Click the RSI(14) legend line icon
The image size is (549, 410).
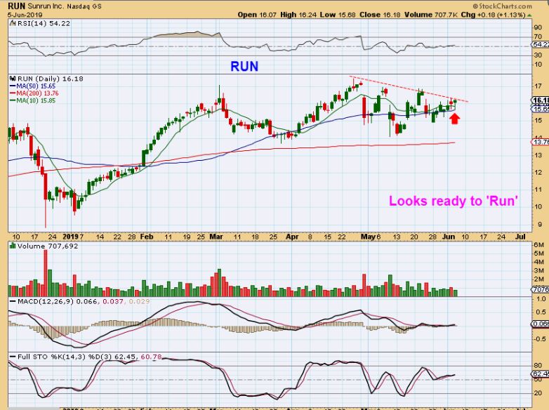click(13, 23)
